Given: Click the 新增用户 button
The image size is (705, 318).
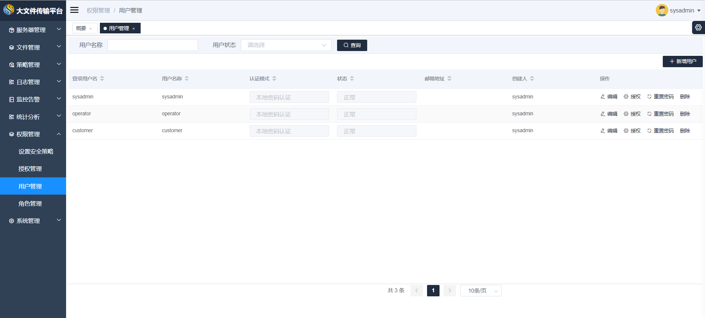Looking at the screenshot, I should 682,61.
